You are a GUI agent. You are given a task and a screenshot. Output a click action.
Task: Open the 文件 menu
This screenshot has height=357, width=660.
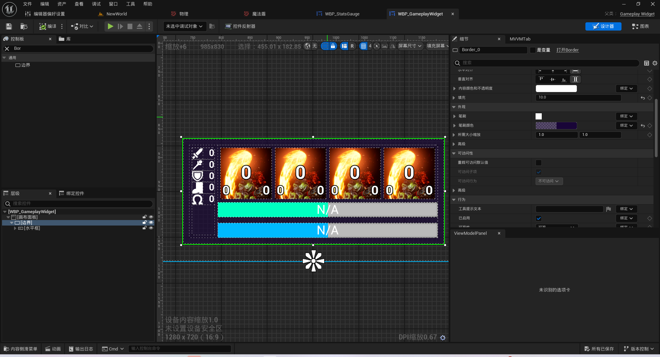[x=27, y=4]
